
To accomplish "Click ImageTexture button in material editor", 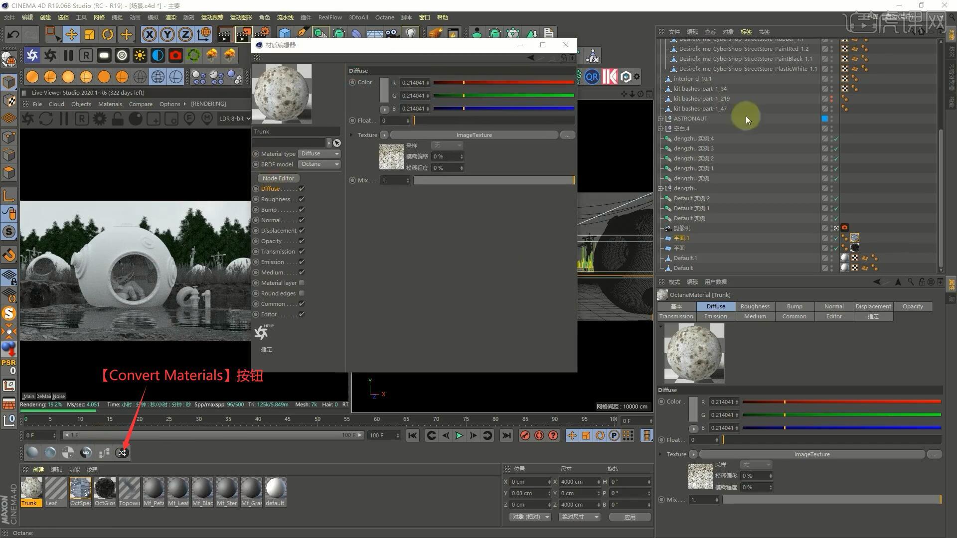I will click(x=474, y=135).
